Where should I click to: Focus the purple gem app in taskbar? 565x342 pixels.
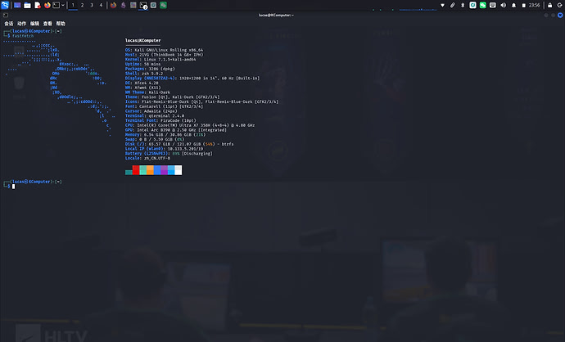click(123, 6)
